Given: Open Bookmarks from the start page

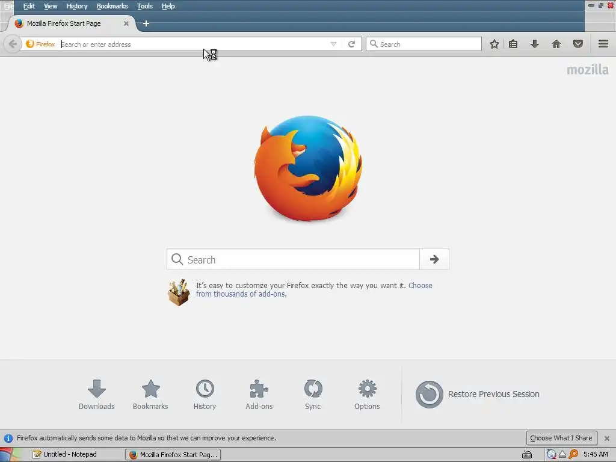Looking at the screenshot, I should tap(150, 395).
